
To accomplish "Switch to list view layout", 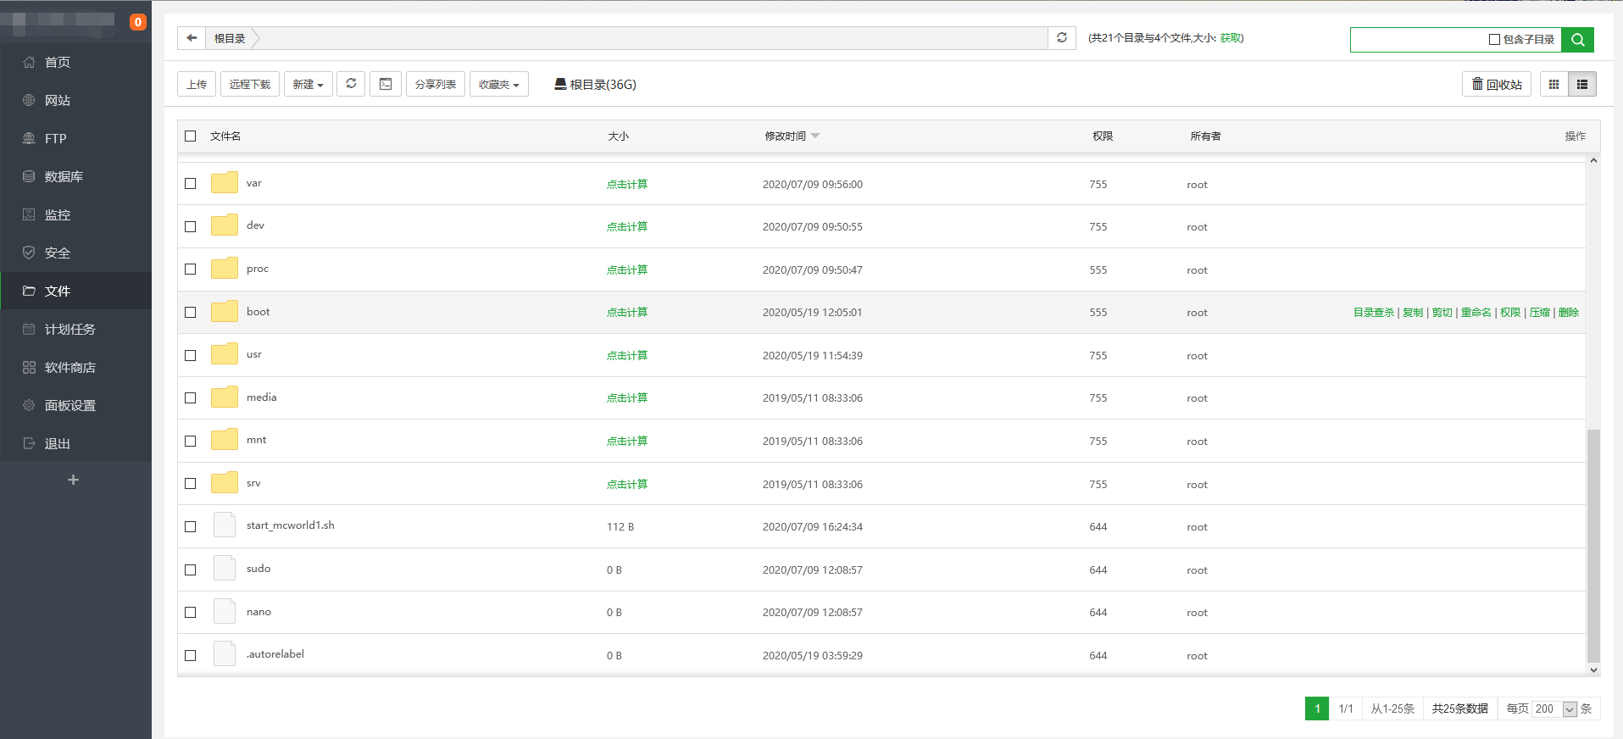I will 1582,84.
